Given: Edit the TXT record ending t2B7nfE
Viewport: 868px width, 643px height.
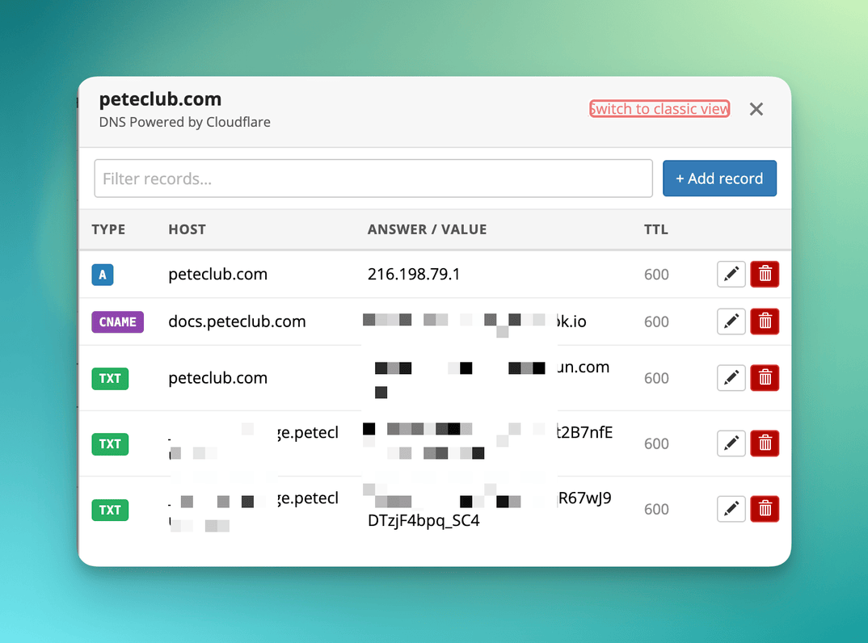Looking at the screenshot, I should click(731, 443).
